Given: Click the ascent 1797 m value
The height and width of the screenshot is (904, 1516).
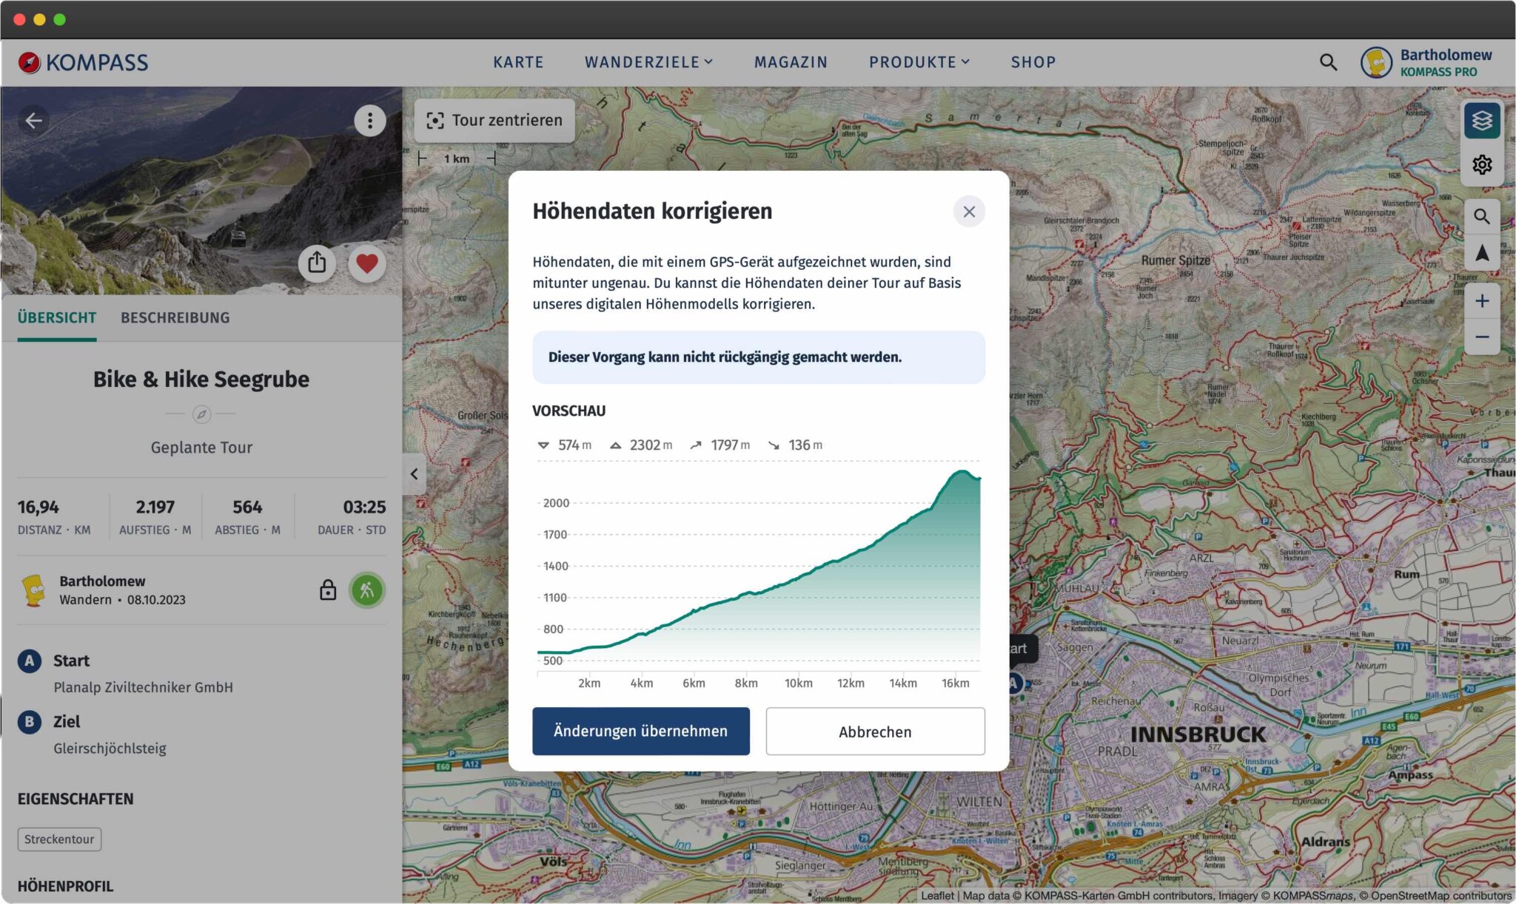Looking at the screenshot, I should [x=730, y=445].
